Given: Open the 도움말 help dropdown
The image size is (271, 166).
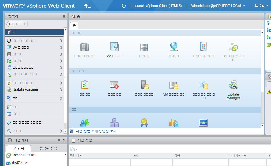Looking at the screenshot, I should pos(261,6).
